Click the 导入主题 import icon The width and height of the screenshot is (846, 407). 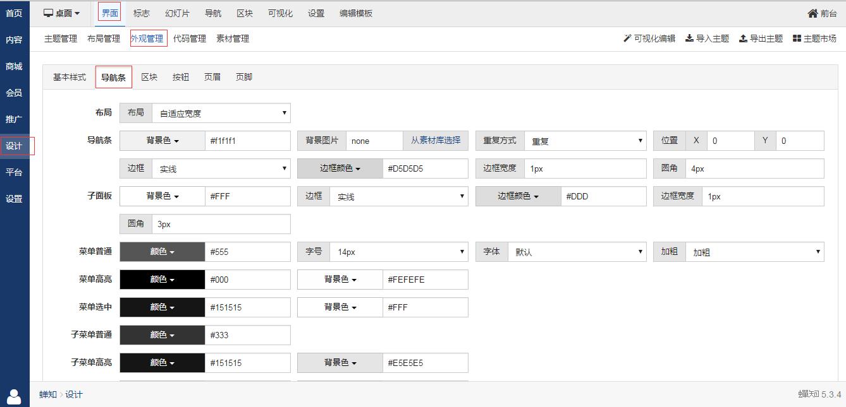(x=690, y=38)
